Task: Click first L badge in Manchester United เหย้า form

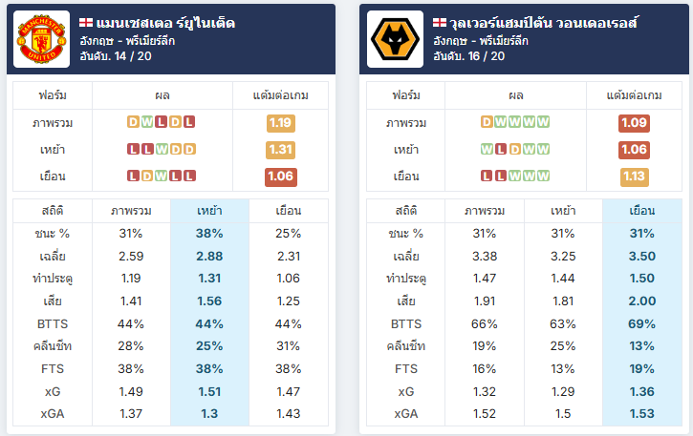Action: coord(133,149)
